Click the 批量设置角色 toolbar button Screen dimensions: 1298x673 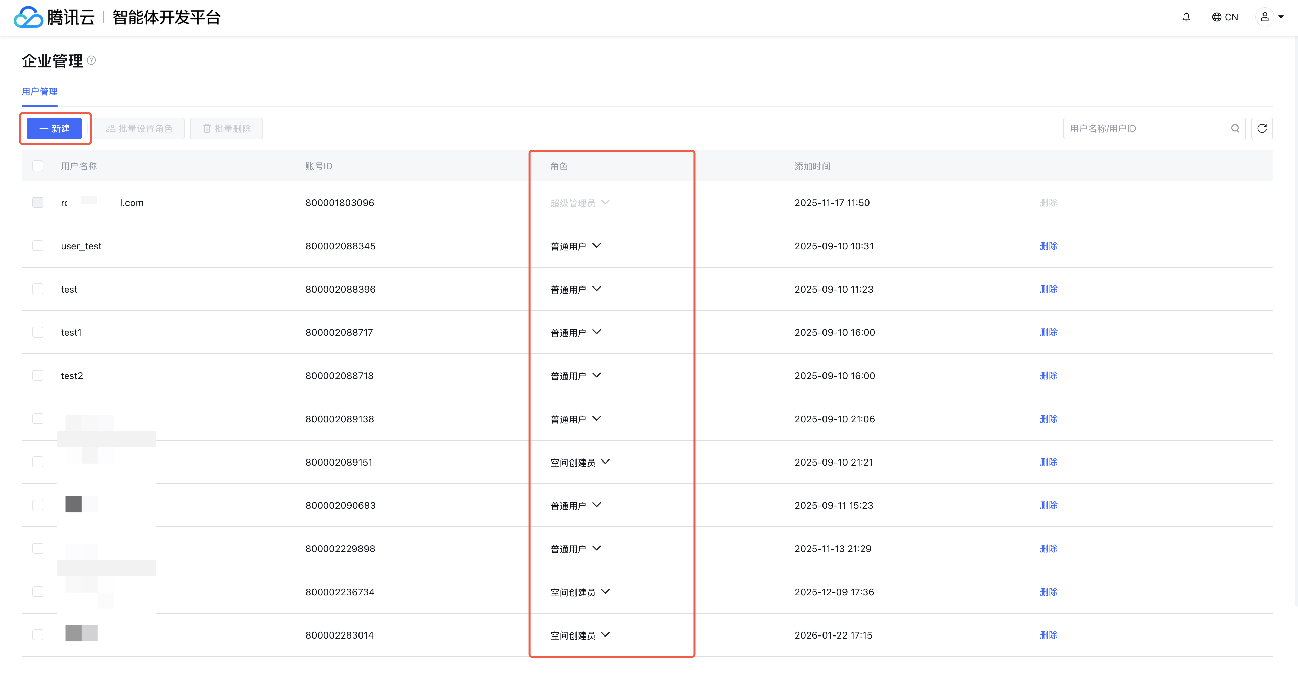tap(139, 128)
